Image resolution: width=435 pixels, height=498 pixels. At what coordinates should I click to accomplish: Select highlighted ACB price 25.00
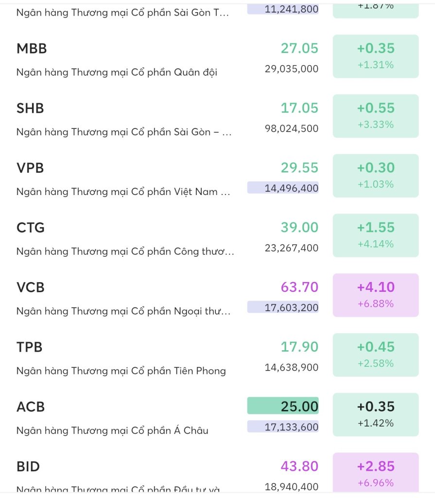point(283,406)
